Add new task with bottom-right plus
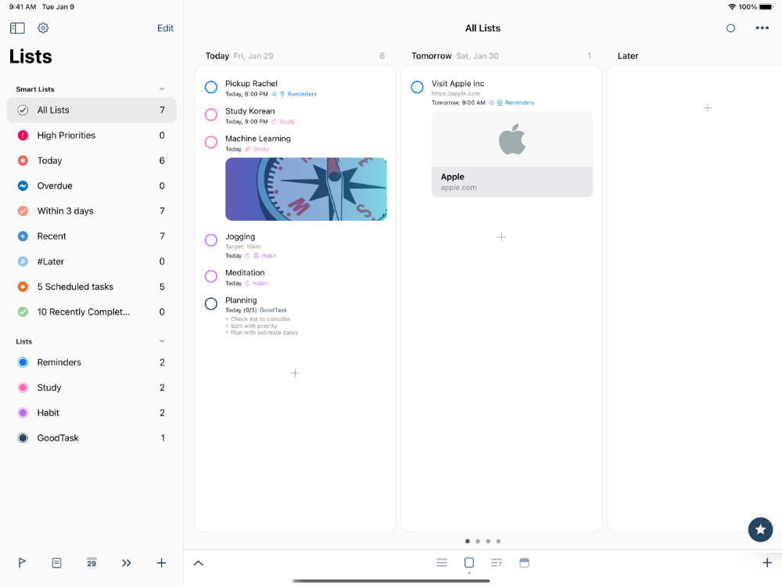Image resolution: width=782 pixels, height=587 pixels. pos(767,563)
